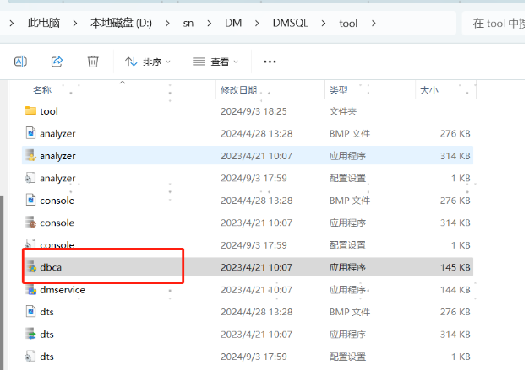Expand the chevron after 本地磁盘 (D:) in the address bar

[x=167, y=24]
